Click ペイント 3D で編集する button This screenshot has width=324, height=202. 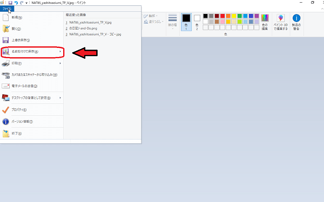click(x=281, y=22)
